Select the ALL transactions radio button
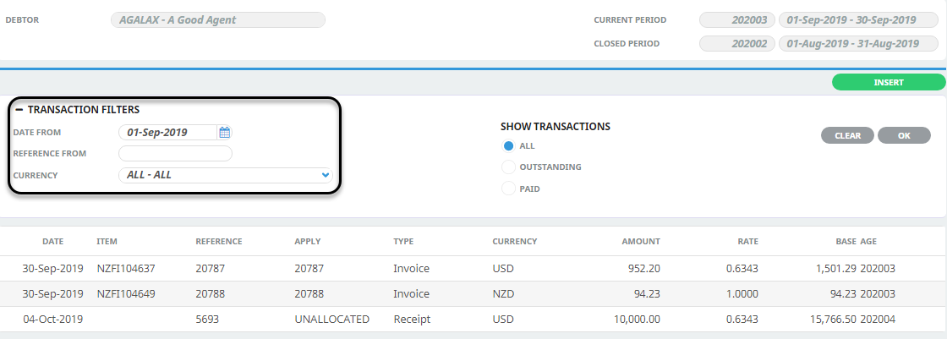Image resolution: width=947 pixels, height=339 pixels. (508, 145)
